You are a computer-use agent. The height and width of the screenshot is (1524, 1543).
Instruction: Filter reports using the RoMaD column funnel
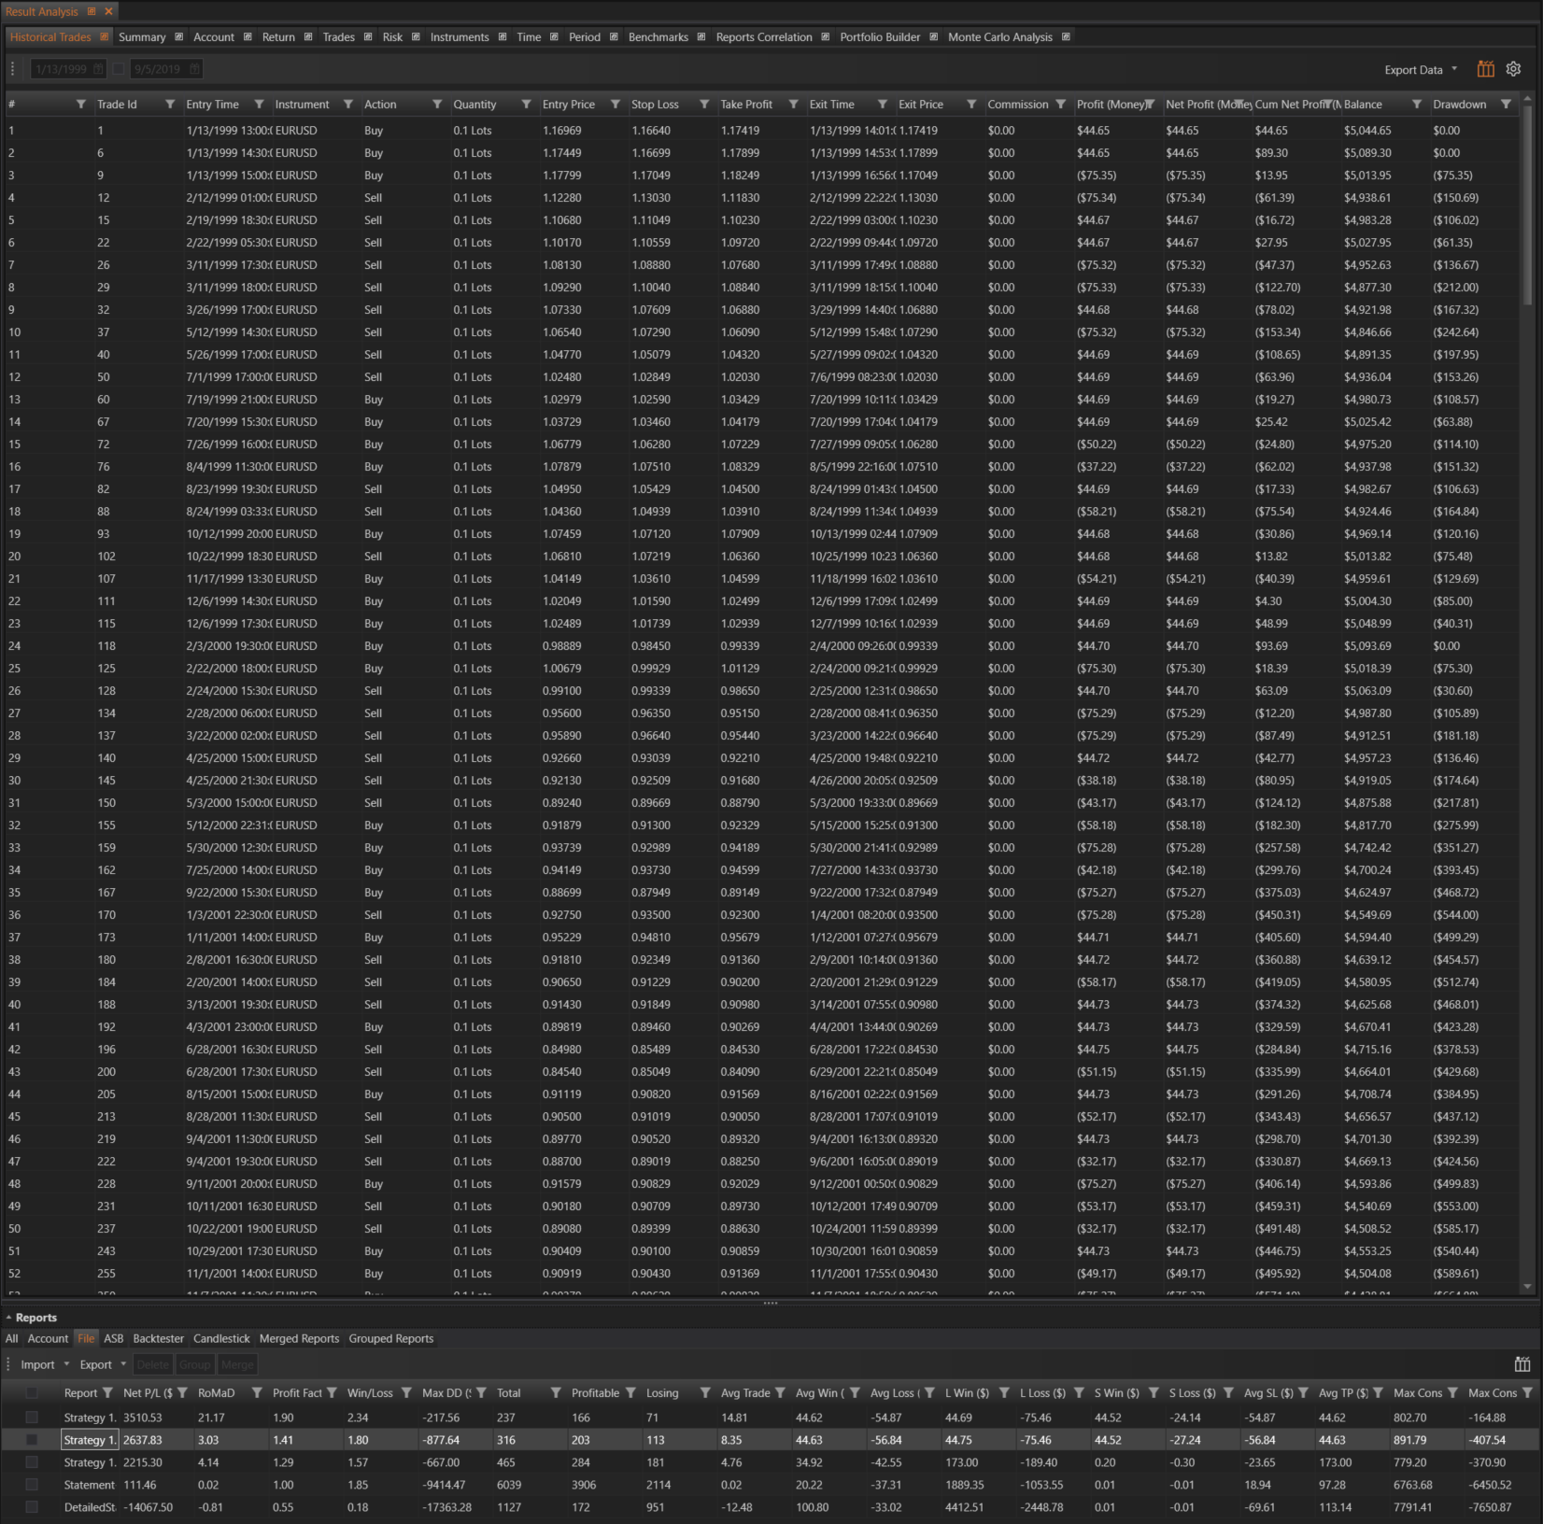(x=257, y=1392)
